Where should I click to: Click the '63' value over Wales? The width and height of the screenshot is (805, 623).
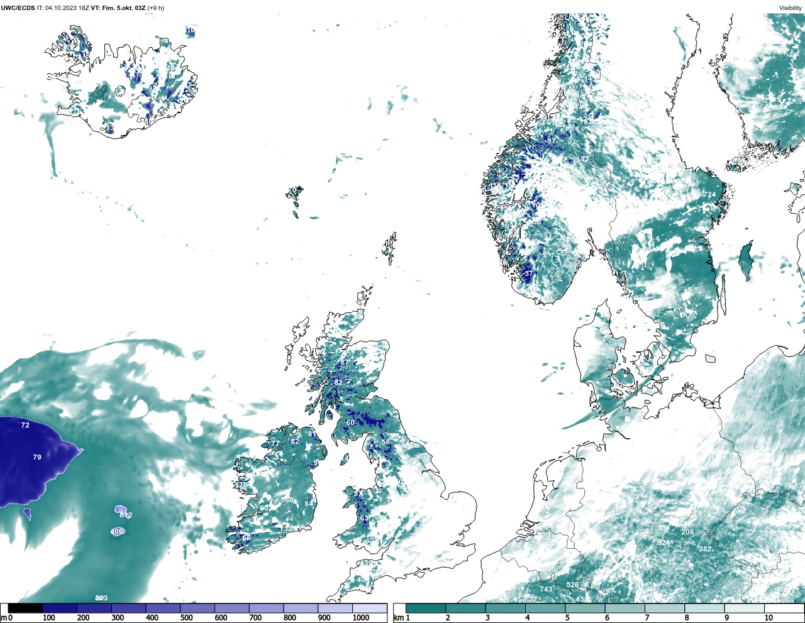[x=364, y=519]
